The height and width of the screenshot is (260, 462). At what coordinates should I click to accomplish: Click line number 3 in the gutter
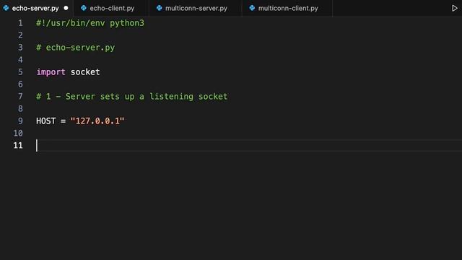20,48
